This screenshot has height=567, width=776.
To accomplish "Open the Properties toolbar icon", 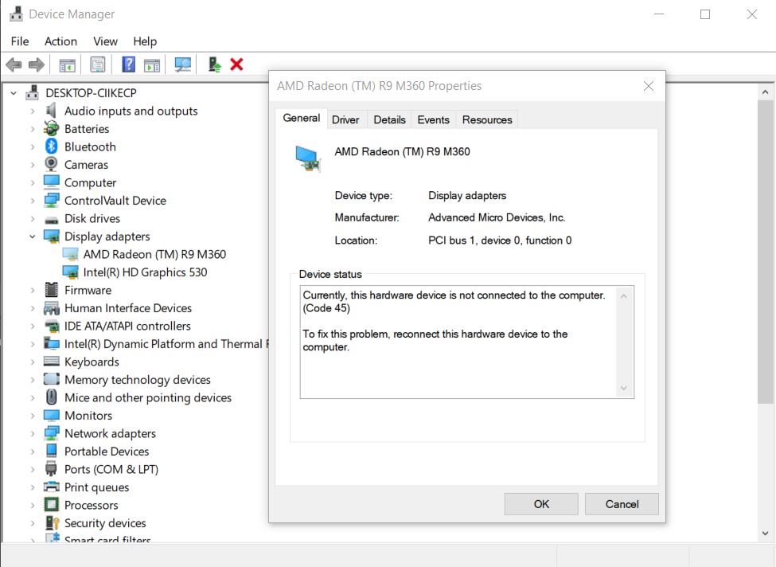I will (x=98, y=65).
